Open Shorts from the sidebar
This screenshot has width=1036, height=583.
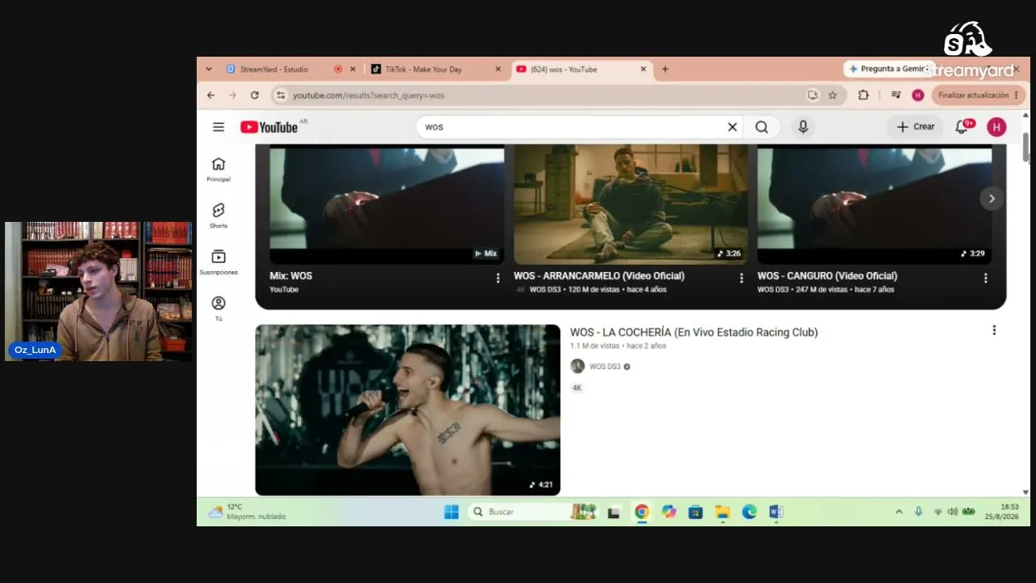(219, 215)
